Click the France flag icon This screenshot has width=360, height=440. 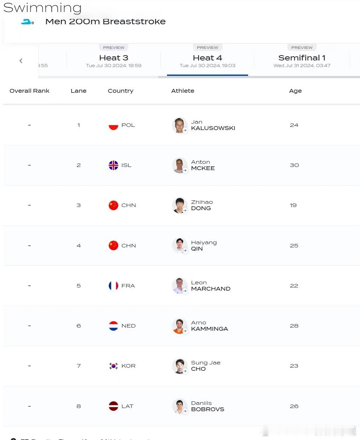113,286
